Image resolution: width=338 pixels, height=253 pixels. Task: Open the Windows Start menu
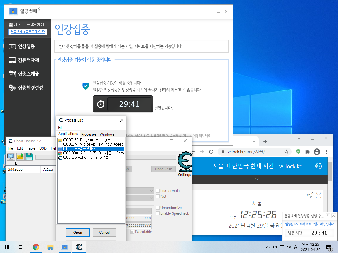[x=7, y=247]
